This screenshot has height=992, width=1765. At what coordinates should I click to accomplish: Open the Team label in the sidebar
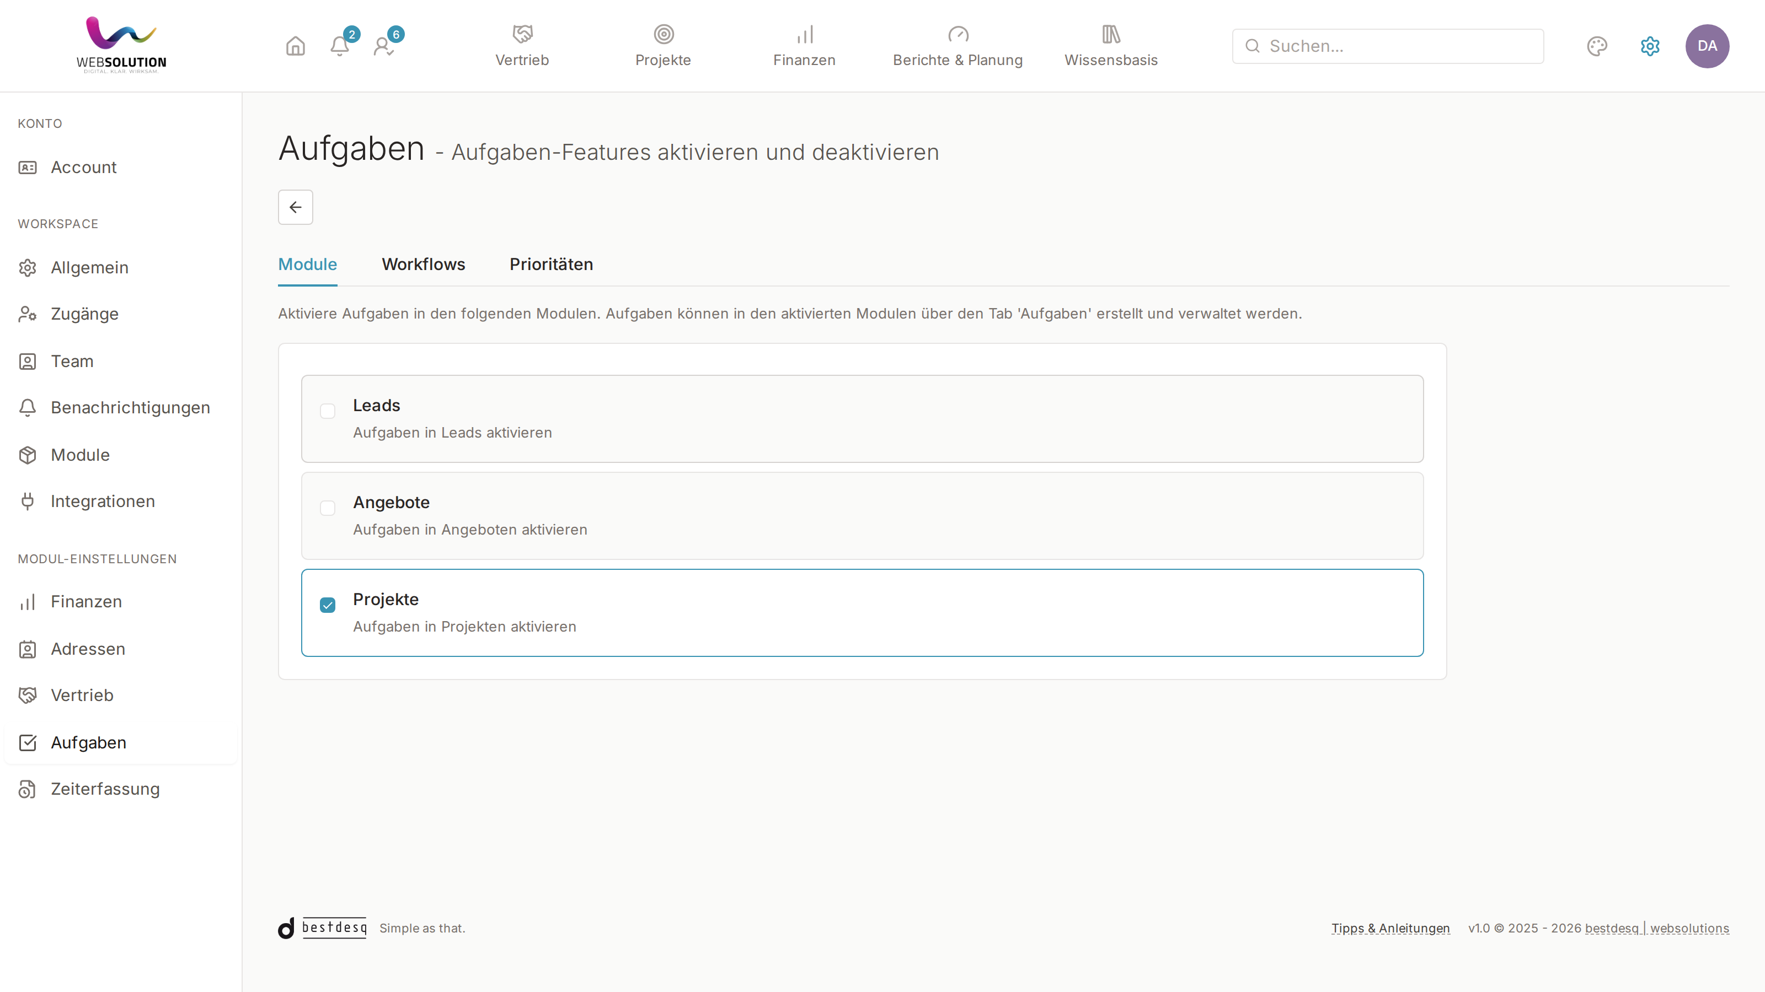[72, 362]
